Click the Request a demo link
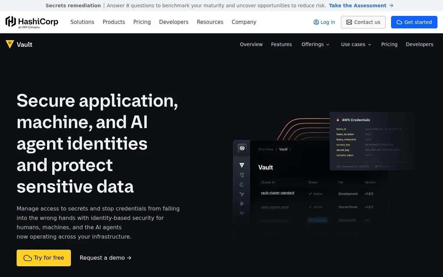Image resolution: width=443 pixels, height=277 pixels. 106,258
